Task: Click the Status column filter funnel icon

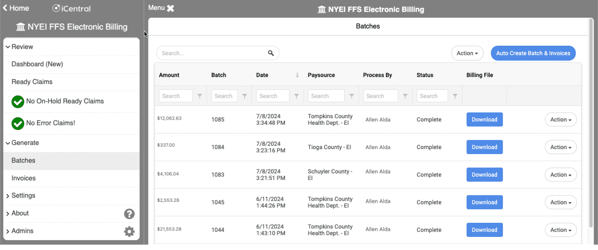Action: tap(455, 96)
